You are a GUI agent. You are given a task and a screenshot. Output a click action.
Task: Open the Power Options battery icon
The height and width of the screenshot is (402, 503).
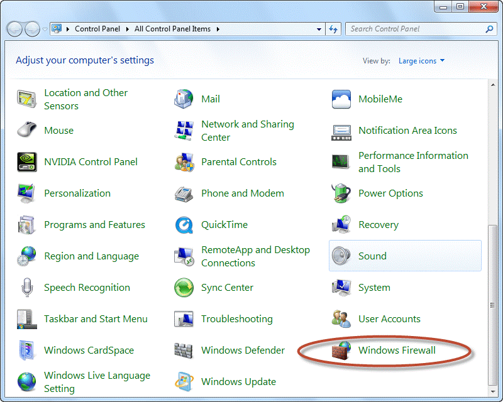[x=341, y=193]
